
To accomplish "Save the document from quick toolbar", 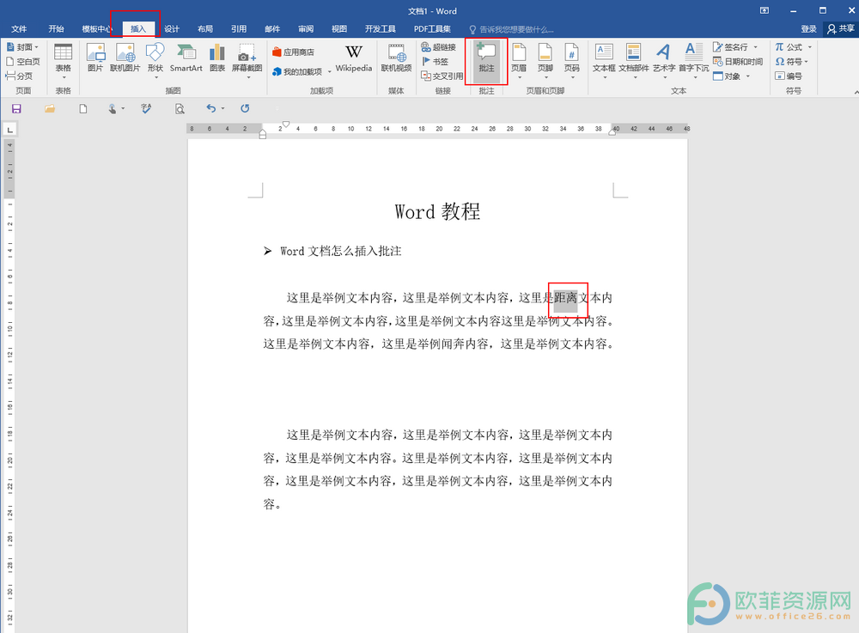I will pos(16,108).
